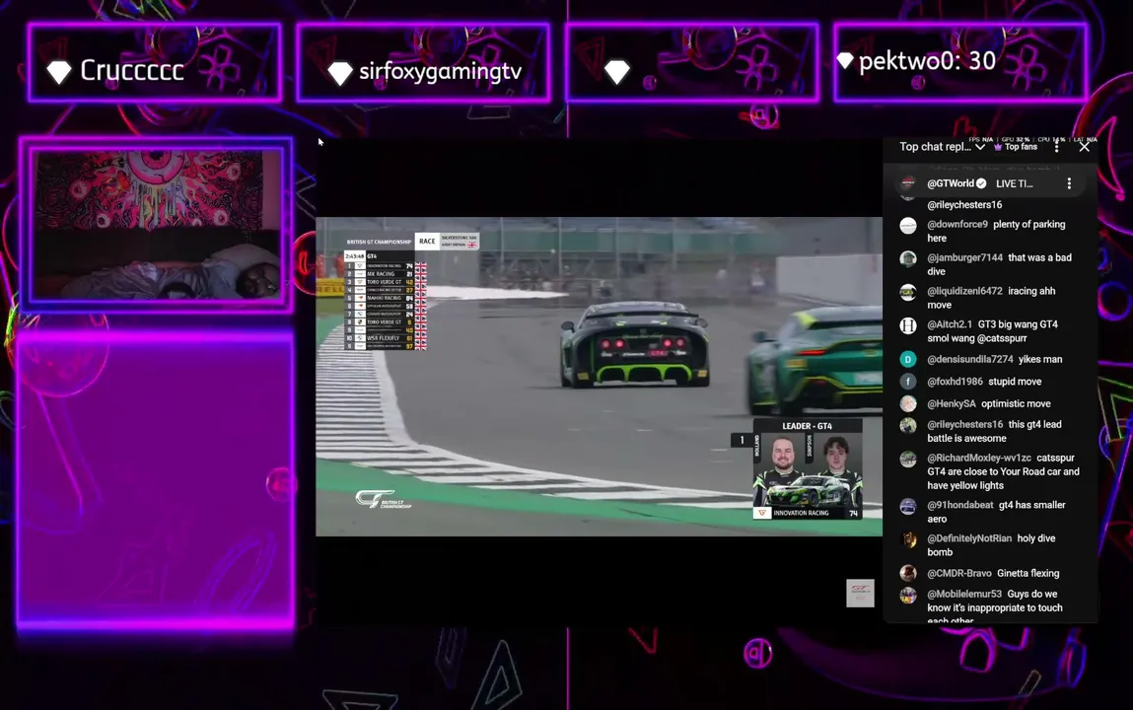Select the message "holy dive bomb"

coord(991,544)
